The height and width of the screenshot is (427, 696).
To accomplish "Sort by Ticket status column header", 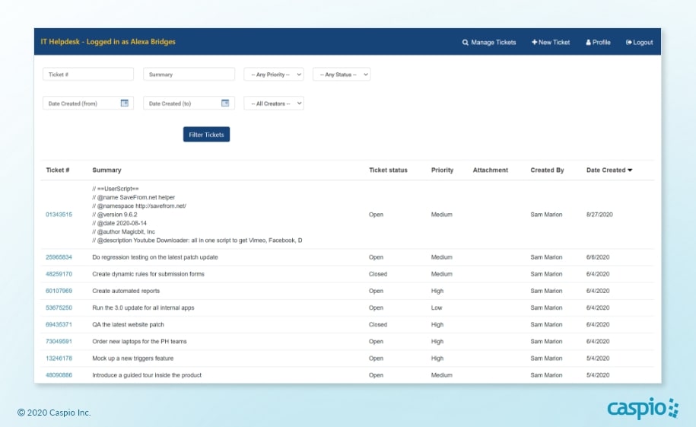I will (388, 170).
